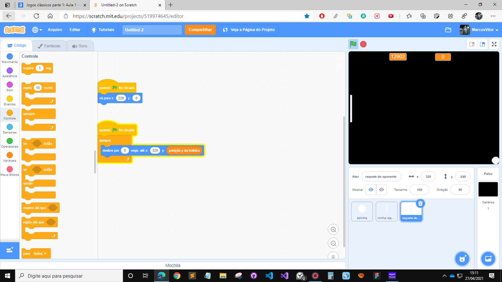Image resolution: width=502 pixels, height=282 pixels.
Task: Click the workspace vertical scrollbar
Action: [344, 181]
